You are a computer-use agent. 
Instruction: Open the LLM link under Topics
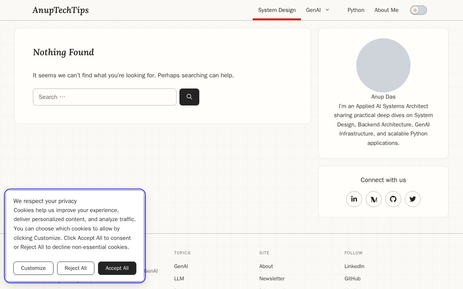click(179, 279)
